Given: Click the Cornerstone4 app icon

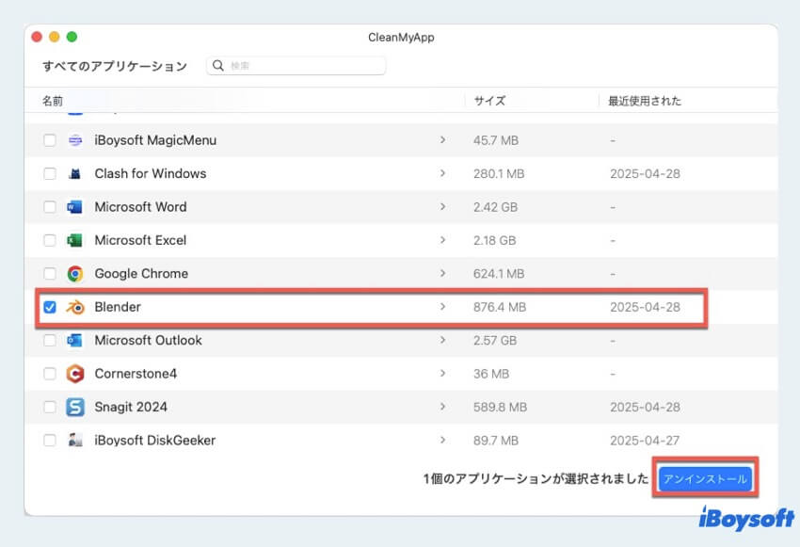Looking at the screenshot, I should pos(75,374).
